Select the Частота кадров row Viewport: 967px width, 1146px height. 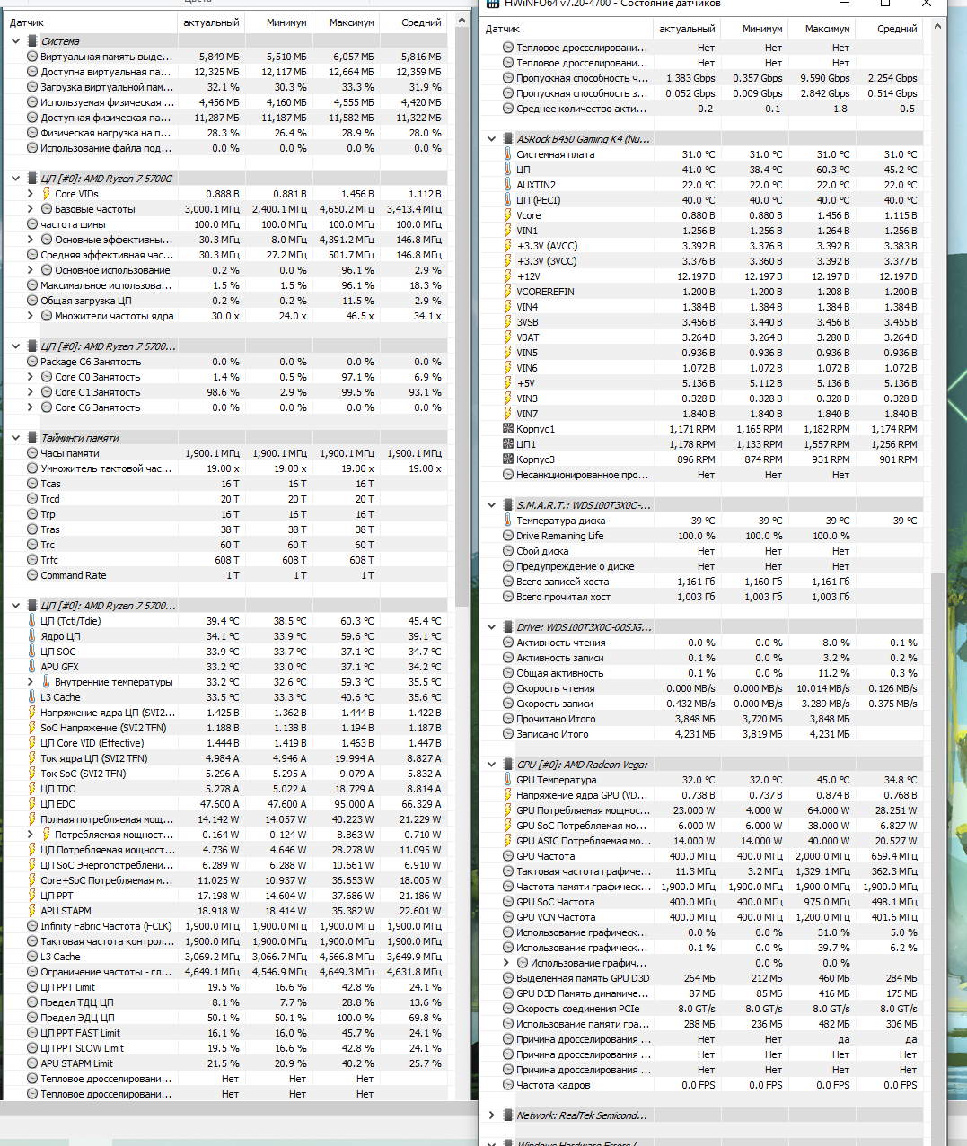pos(702,1085)
